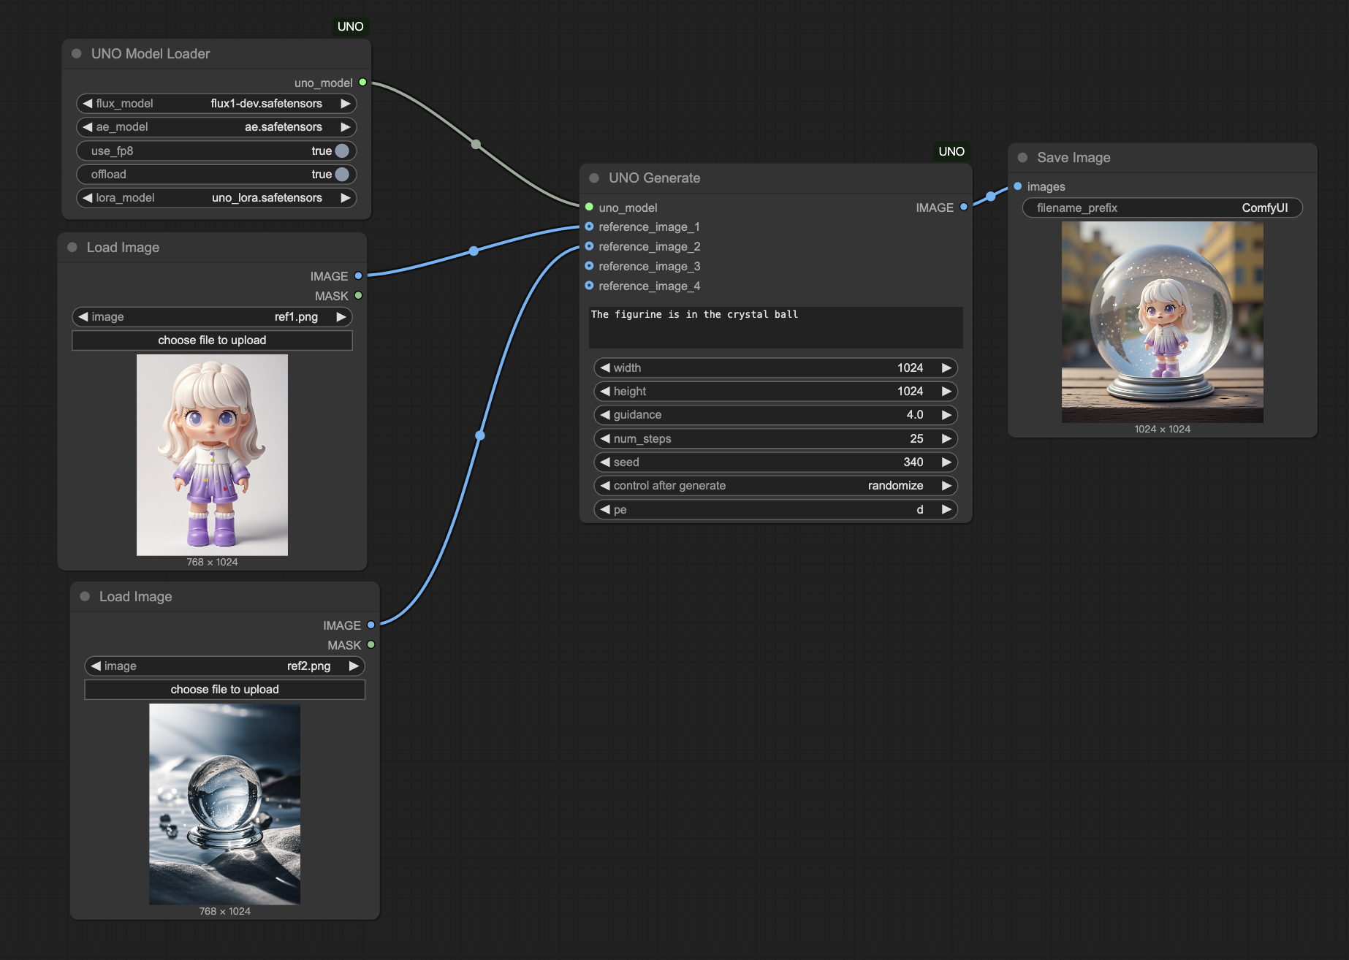This screenshot has width=1349, height=960.
Task: Select next ae_model with right arrow
Action: (345, 126)
